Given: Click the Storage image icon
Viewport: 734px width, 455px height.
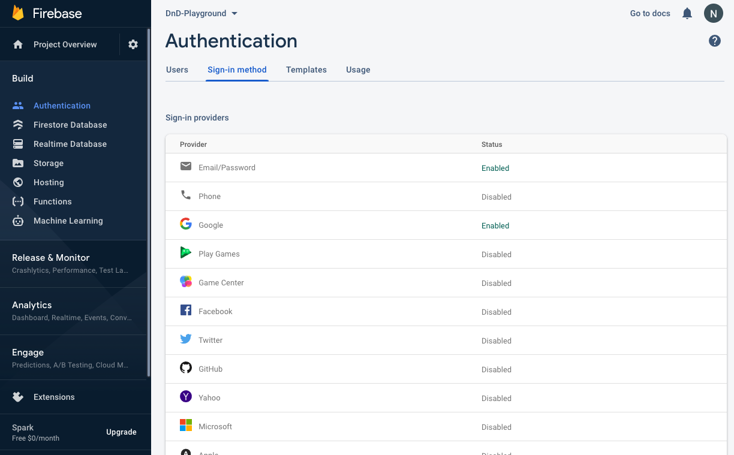Looking at the screenshot, I should click(x=18, y=163).
